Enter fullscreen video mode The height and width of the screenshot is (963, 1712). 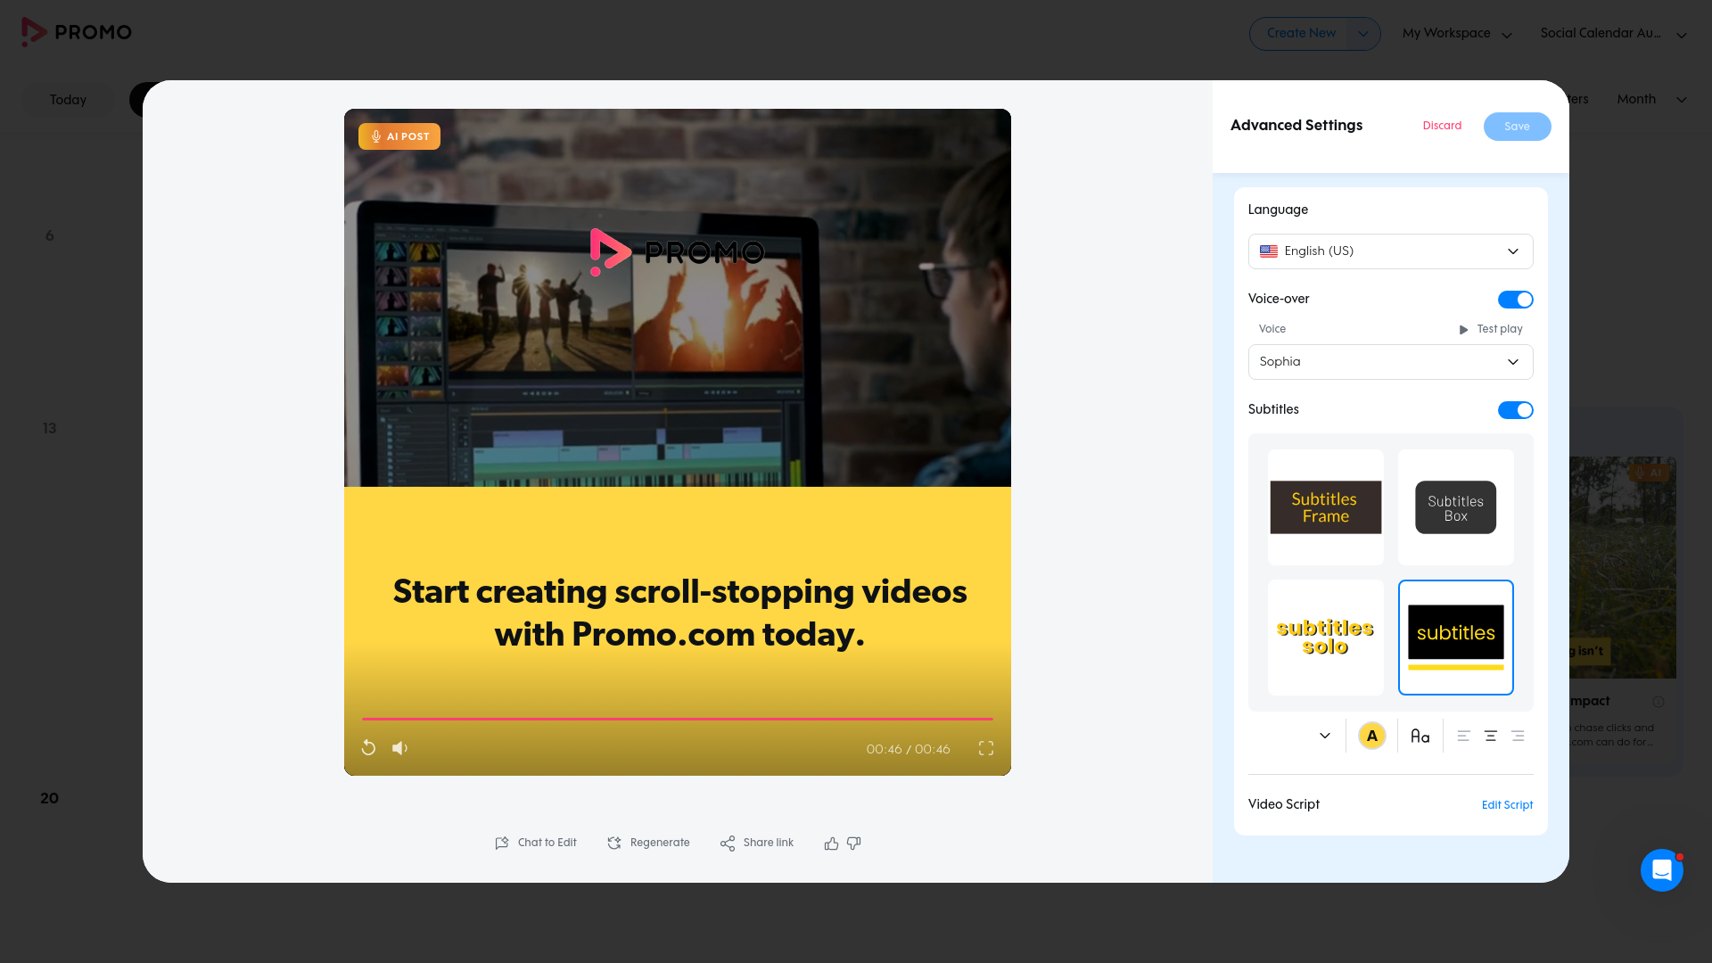pos(985,748)
